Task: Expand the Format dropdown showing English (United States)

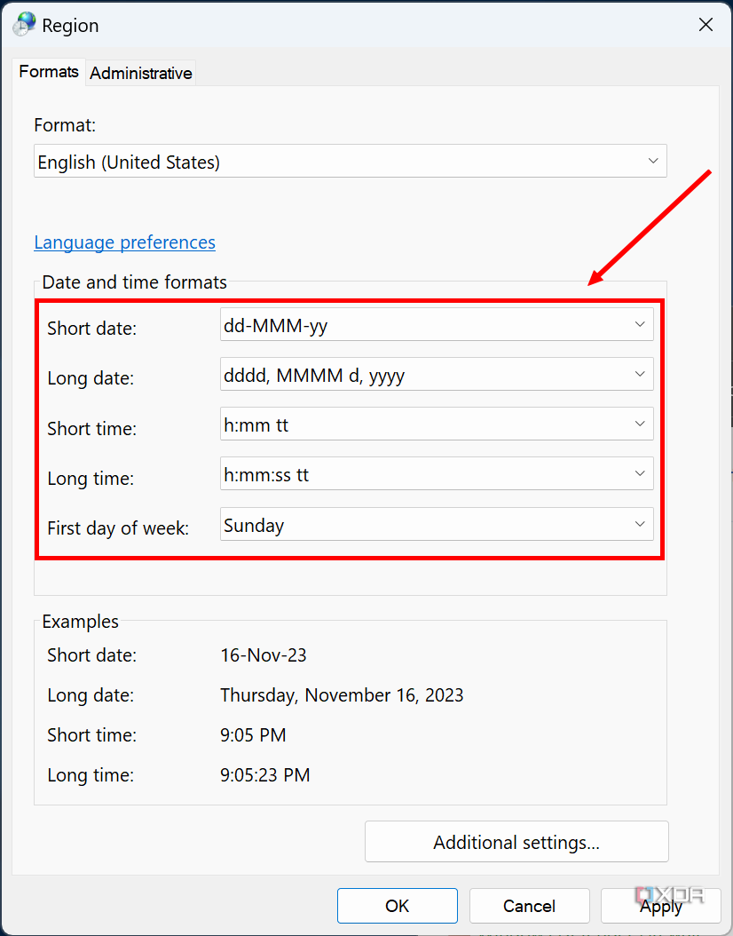Action: (x=351, y=162)
